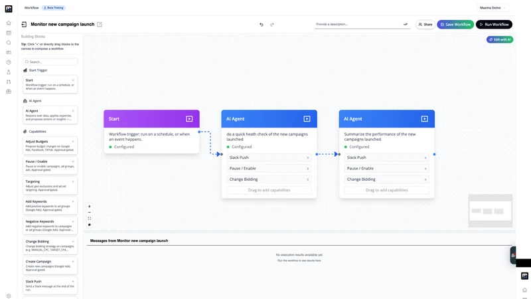Viewport: 531px width, 299px height.
Task: Click the Share button
Action: [x=425, y=25]
